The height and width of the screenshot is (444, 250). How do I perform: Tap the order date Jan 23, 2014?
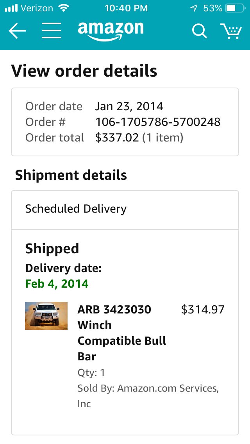(129, 106)
